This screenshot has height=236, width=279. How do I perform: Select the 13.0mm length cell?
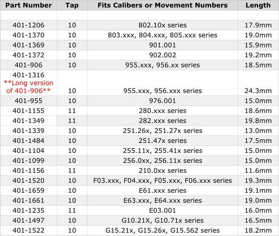[258, 130]
